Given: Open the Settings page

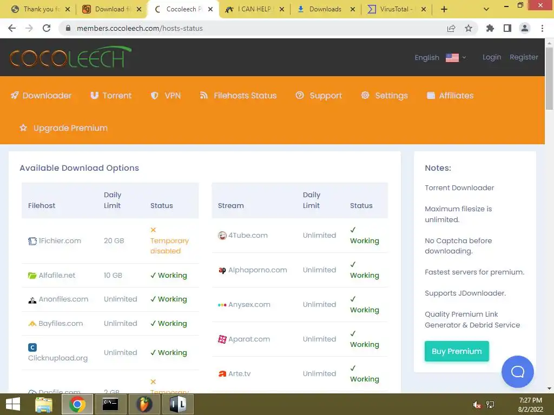Looking at the screenshot, I should (x=385, y=96).
